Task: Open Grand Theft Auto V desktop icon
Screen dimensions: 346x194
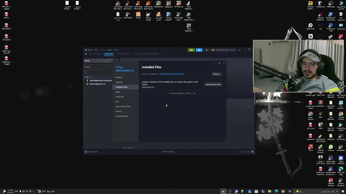Action: pyautogui.click(x=179, y=16)
